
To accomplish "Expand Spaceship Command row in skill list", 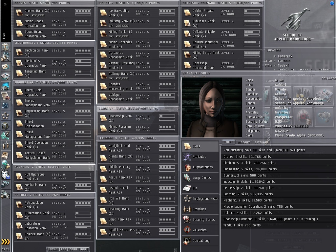I will click(x=278, y=219).
